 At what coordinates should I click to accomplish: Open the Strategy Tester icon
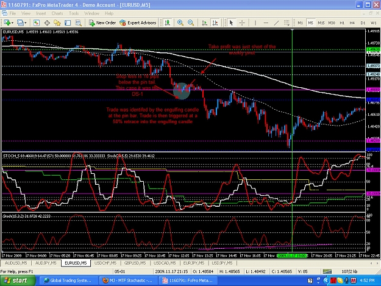pyautogui.click(x=78, y=23)
